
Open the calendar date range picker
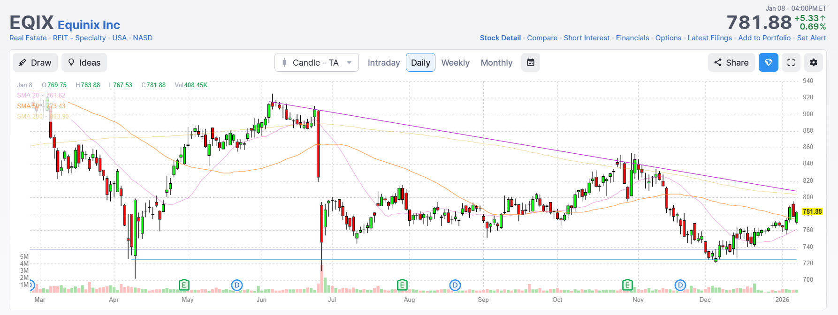coord(531,62)
